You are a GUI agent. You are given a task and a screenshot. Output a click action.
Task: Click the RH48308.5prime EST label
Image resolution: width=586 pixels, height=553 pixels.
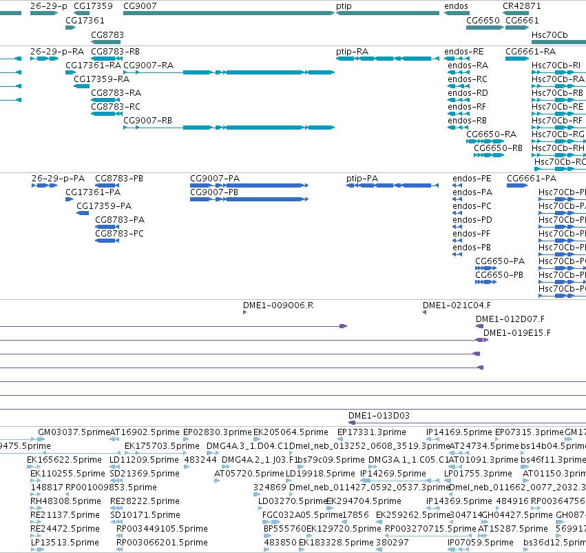coord(66,501)
